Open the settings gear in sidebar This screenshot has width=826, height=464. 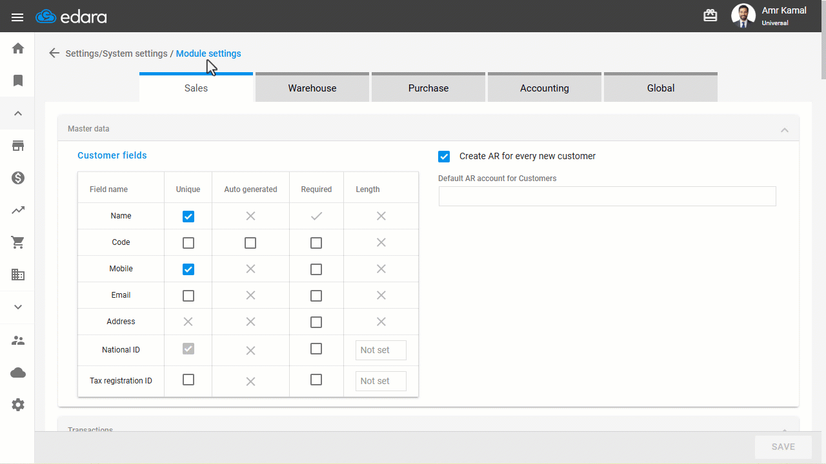tap(18, 405)
